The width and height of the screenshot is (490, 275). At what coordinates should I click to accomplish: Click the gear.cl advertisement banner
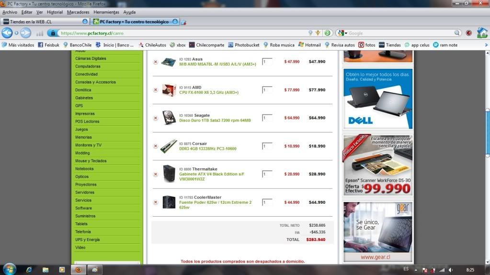pyautogui.click(x=378, y=232)
